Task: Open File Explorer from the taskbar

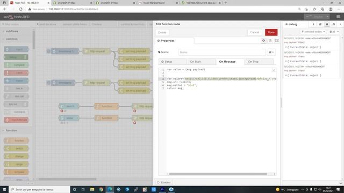Action: pos(92,189)
